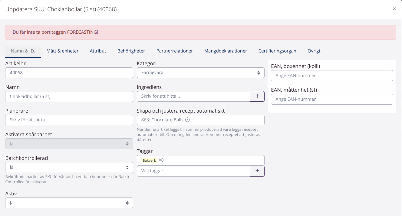Go to the Behörigheter tab
The width and height of the screenshot is (402, 216).
[131, 51]
